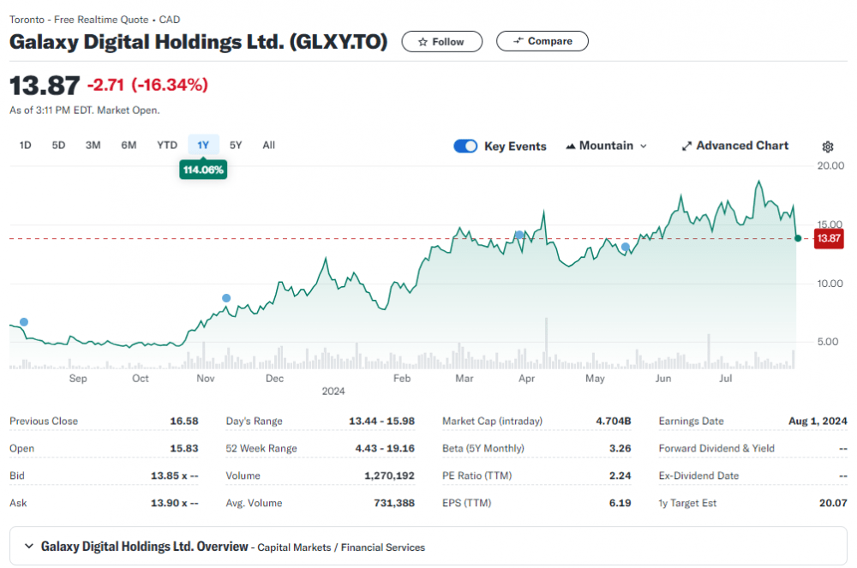
Task: Click the red 13.87 price label on axis
Action: [x=829, y=239]
